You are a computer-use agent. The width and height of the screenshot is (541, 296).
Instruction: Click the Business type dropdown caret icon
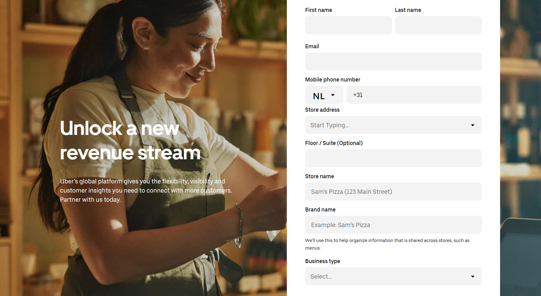point(473,276)
